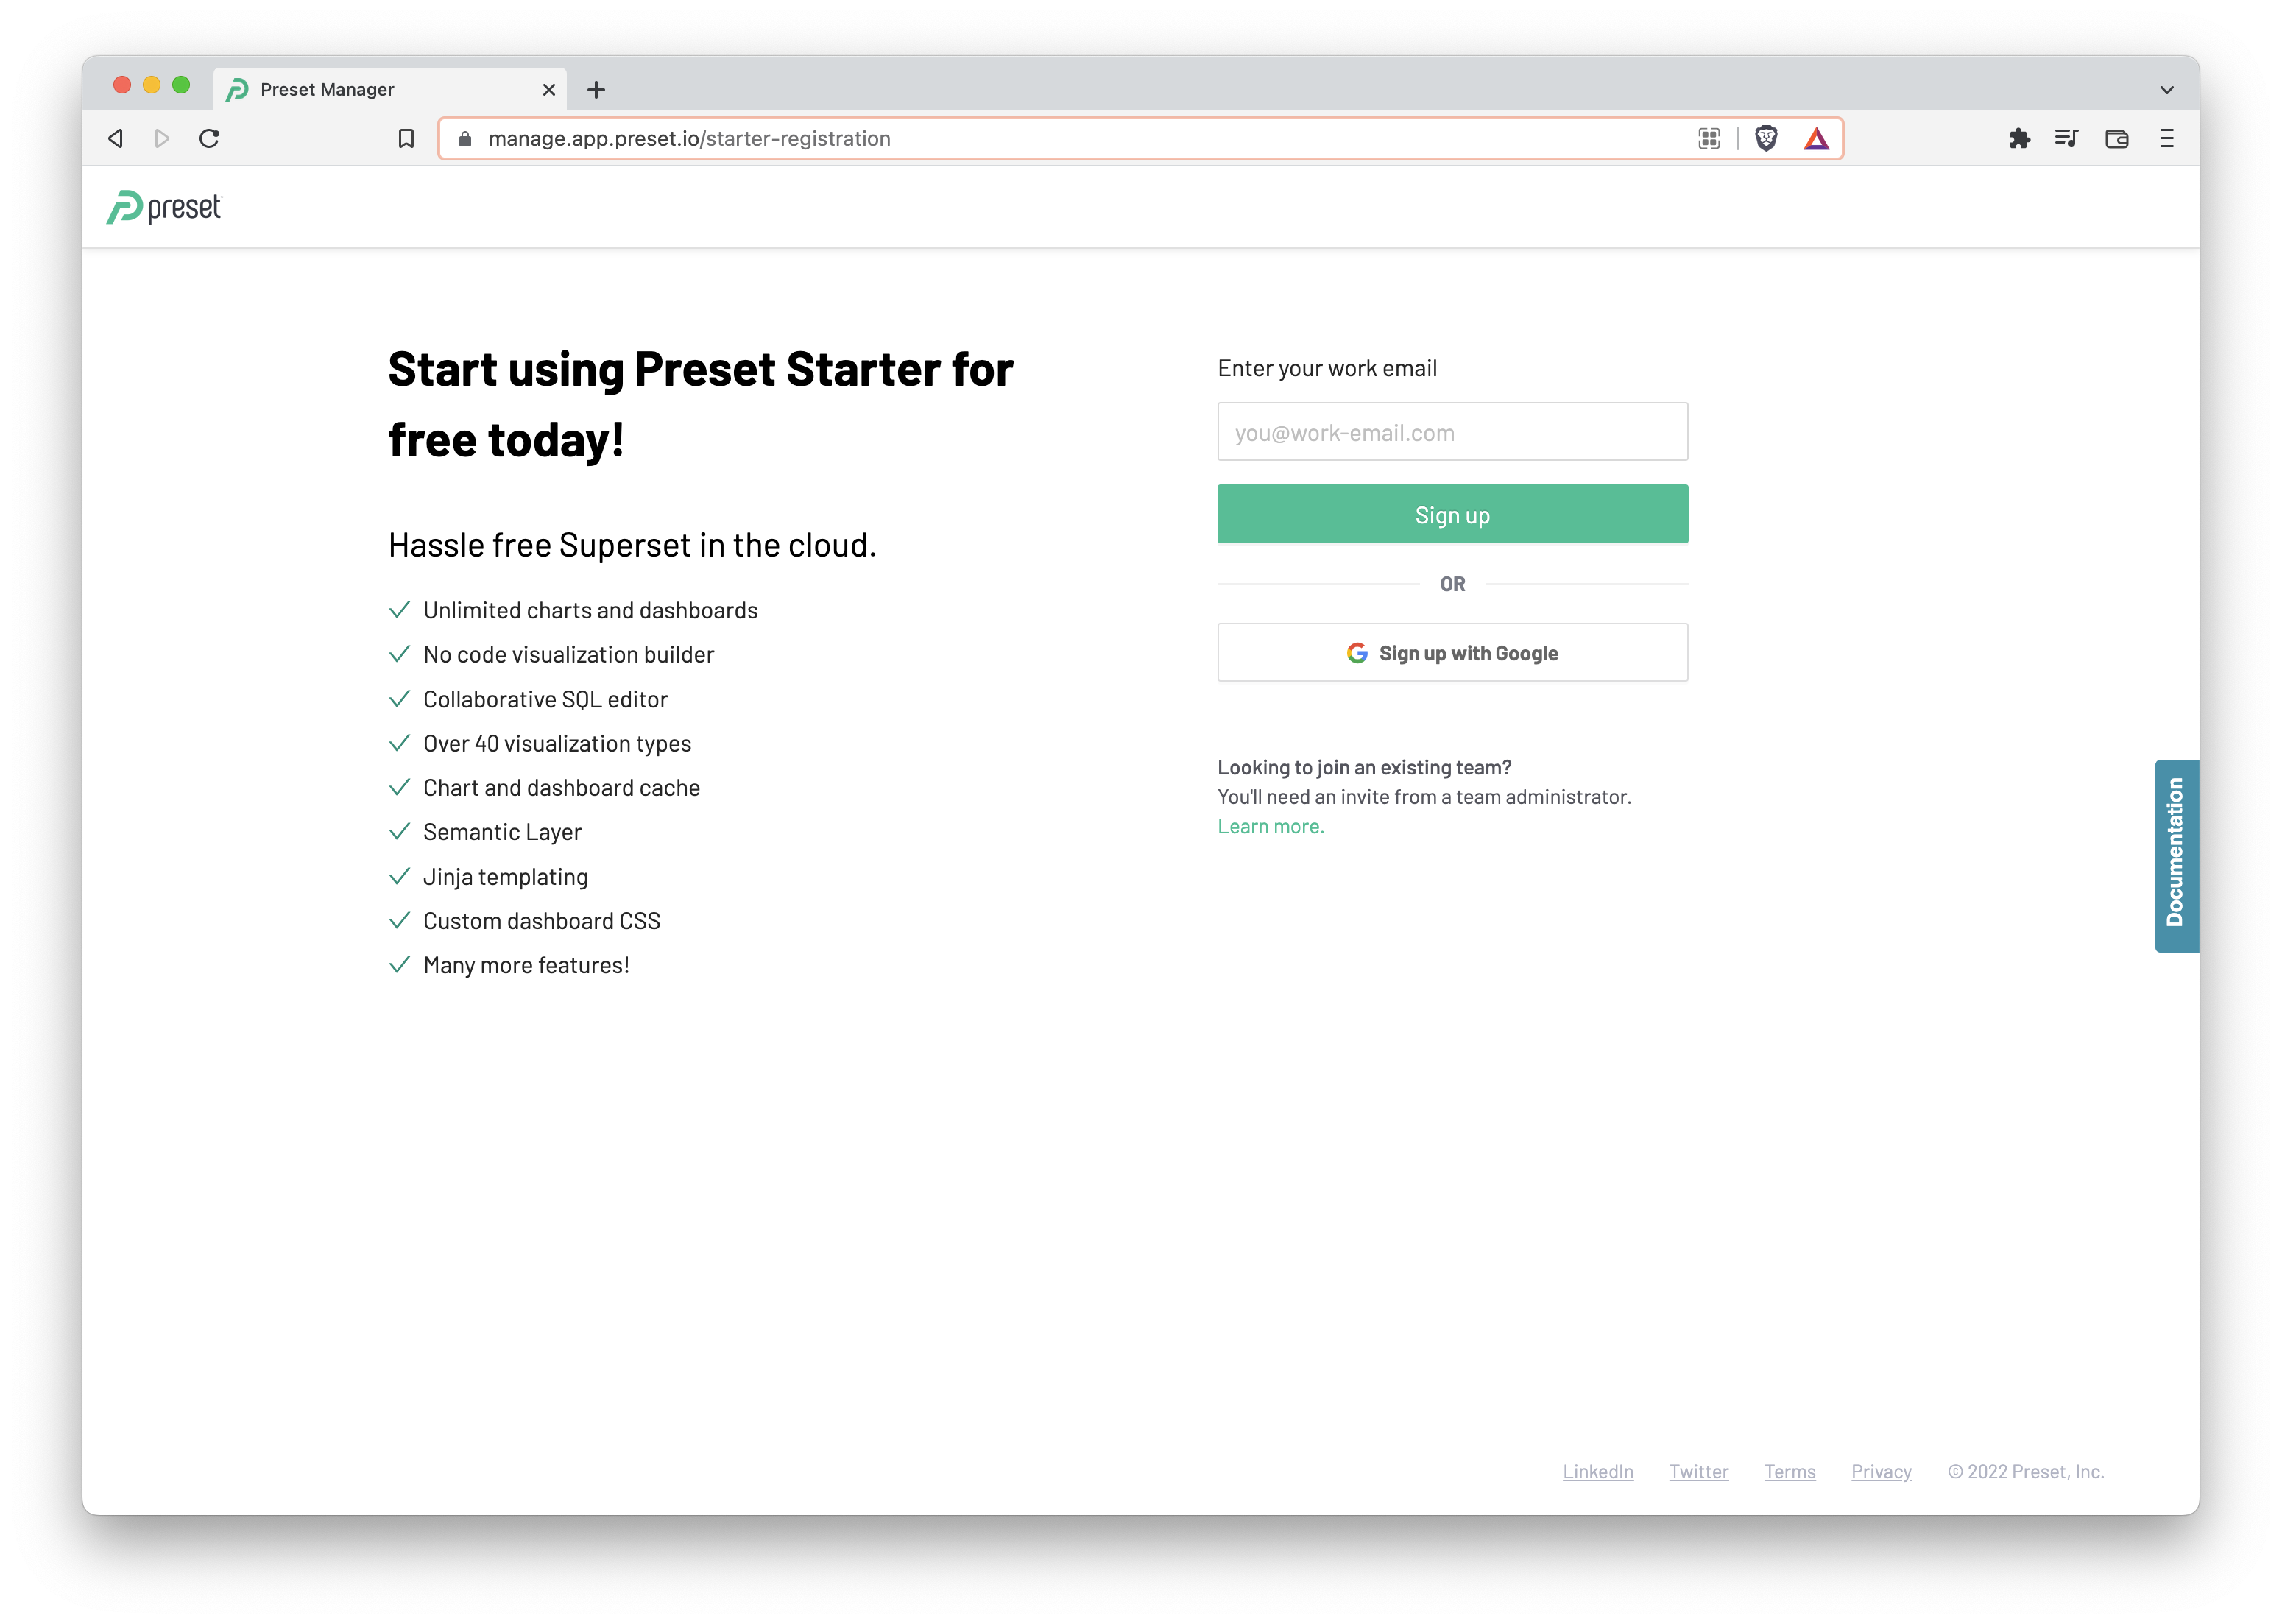Open Brave Playlist

click(2066, 138)
